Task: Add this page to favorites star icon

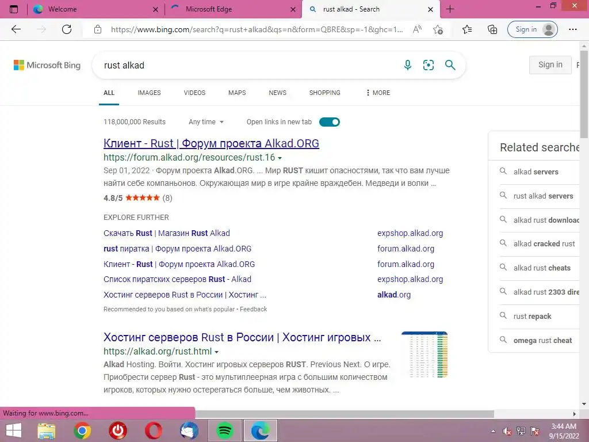Action: pyautogui.click(x=438, y=29)
